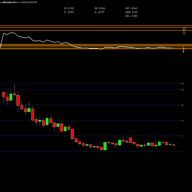Select the open value O: 3.12

click(69, 8)
